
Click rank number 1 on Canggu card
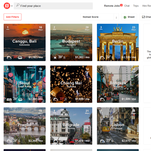click(8, 28)
